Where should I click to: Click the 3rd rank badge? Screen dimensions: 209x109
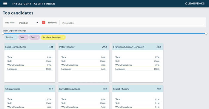(159, 47)
